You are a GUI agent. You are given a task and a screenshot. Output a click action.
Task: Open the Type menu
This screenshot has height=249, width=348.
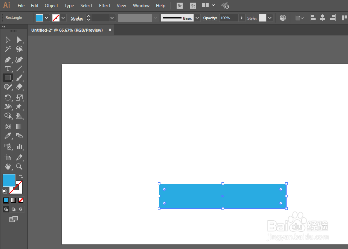click(69, 6)
